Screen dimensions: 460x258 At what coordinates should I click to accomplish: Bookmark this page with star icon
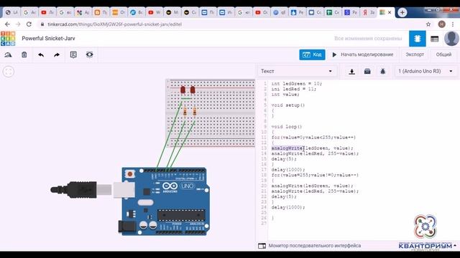(x=428, y=24)
